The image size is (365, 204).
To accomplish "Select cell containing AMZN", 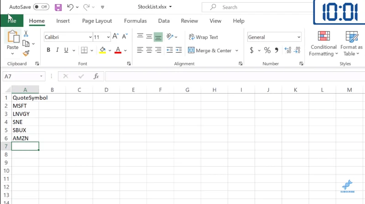I will (x=25, y=138).
